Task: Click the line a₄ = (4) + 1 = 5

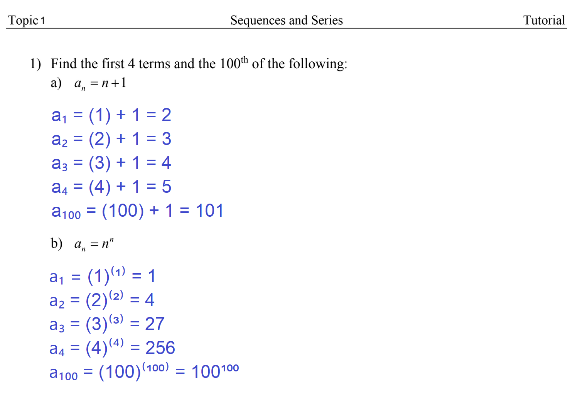Action: (x=111, y=187)
